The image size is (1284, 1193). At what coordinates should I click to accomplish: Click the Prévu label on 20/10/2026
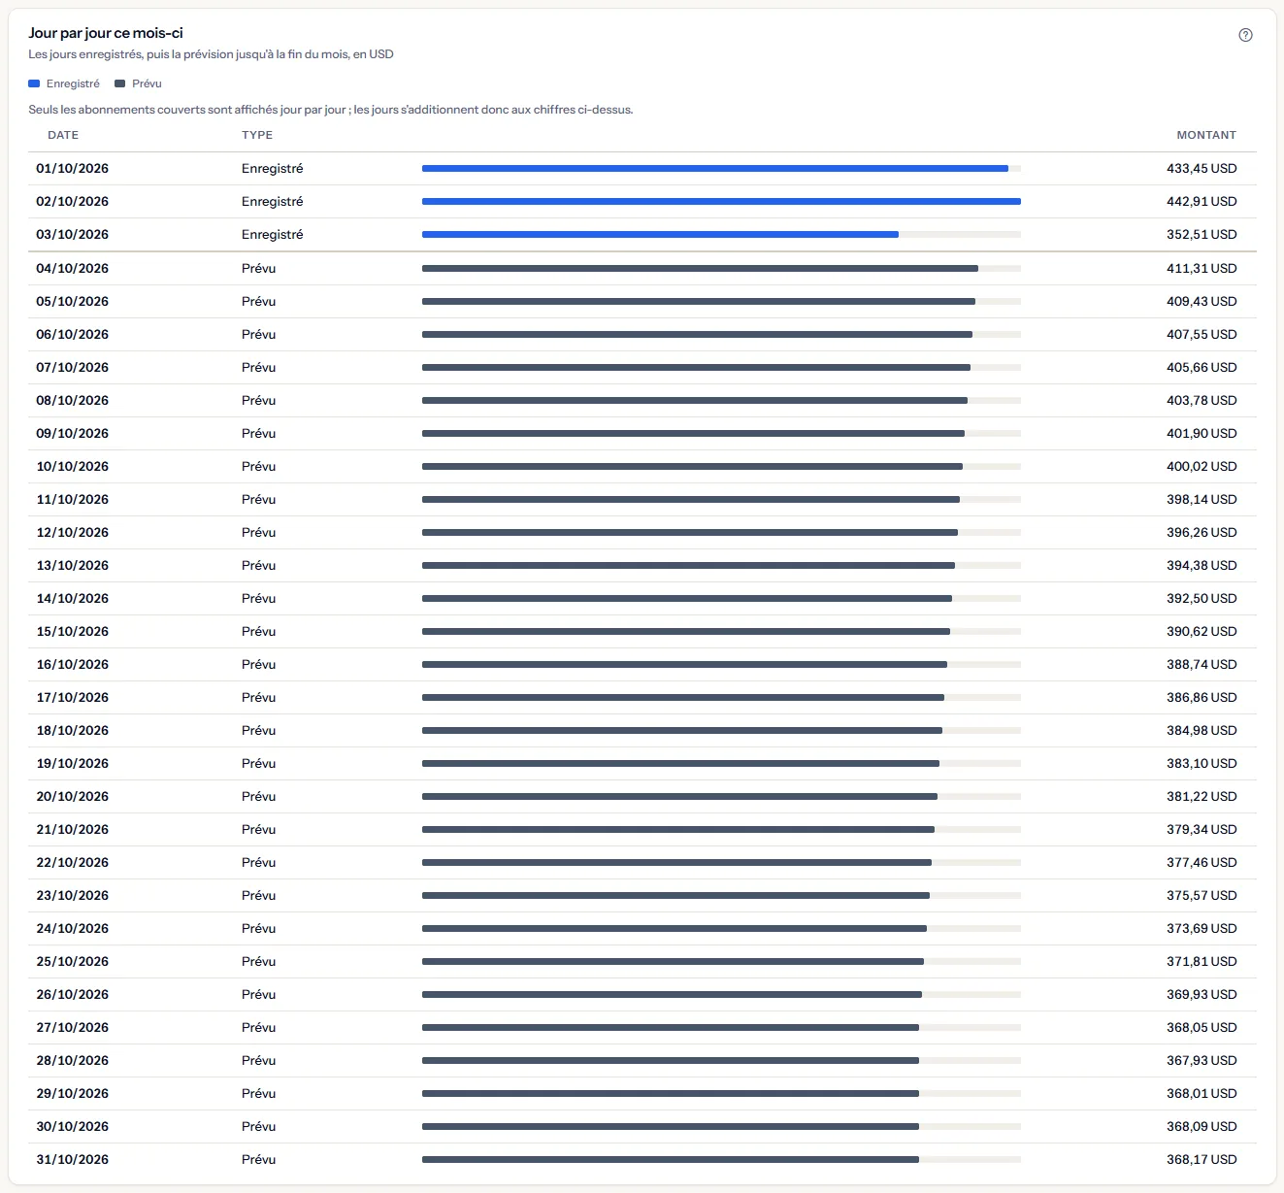258,796
